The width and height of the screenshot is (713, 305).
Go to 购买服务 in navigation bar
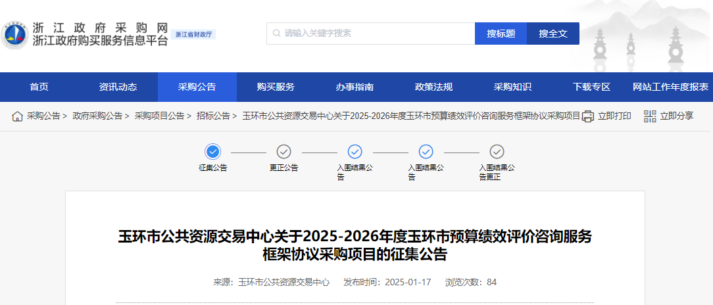pyautogui.click(x=276, y=87)
